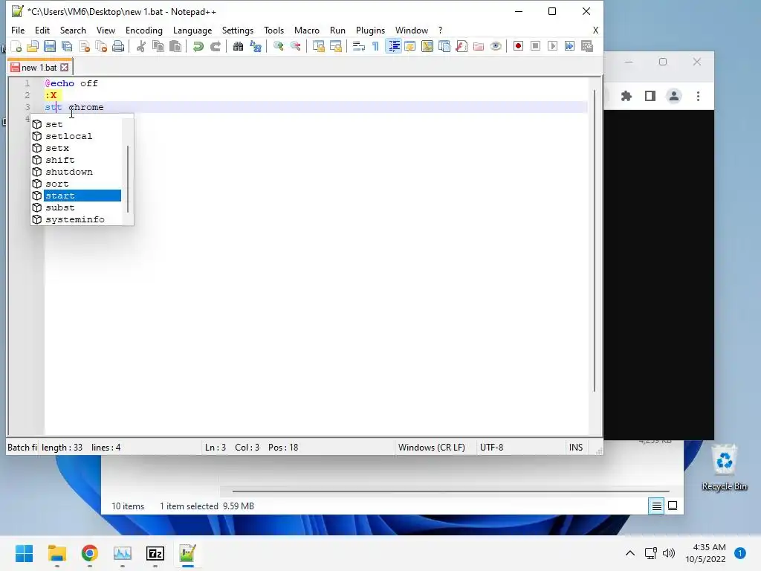This screenshot has height=571, width=761.
Task: Close the new 1.bat tab
Action: point(64,68)
